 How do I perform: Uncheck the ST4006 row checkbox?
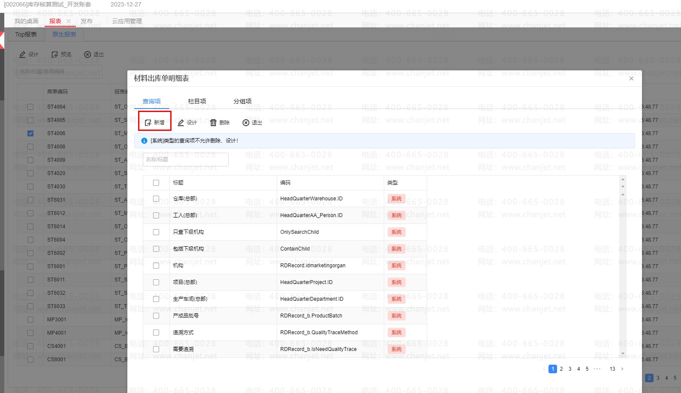(x=30, y=133)
